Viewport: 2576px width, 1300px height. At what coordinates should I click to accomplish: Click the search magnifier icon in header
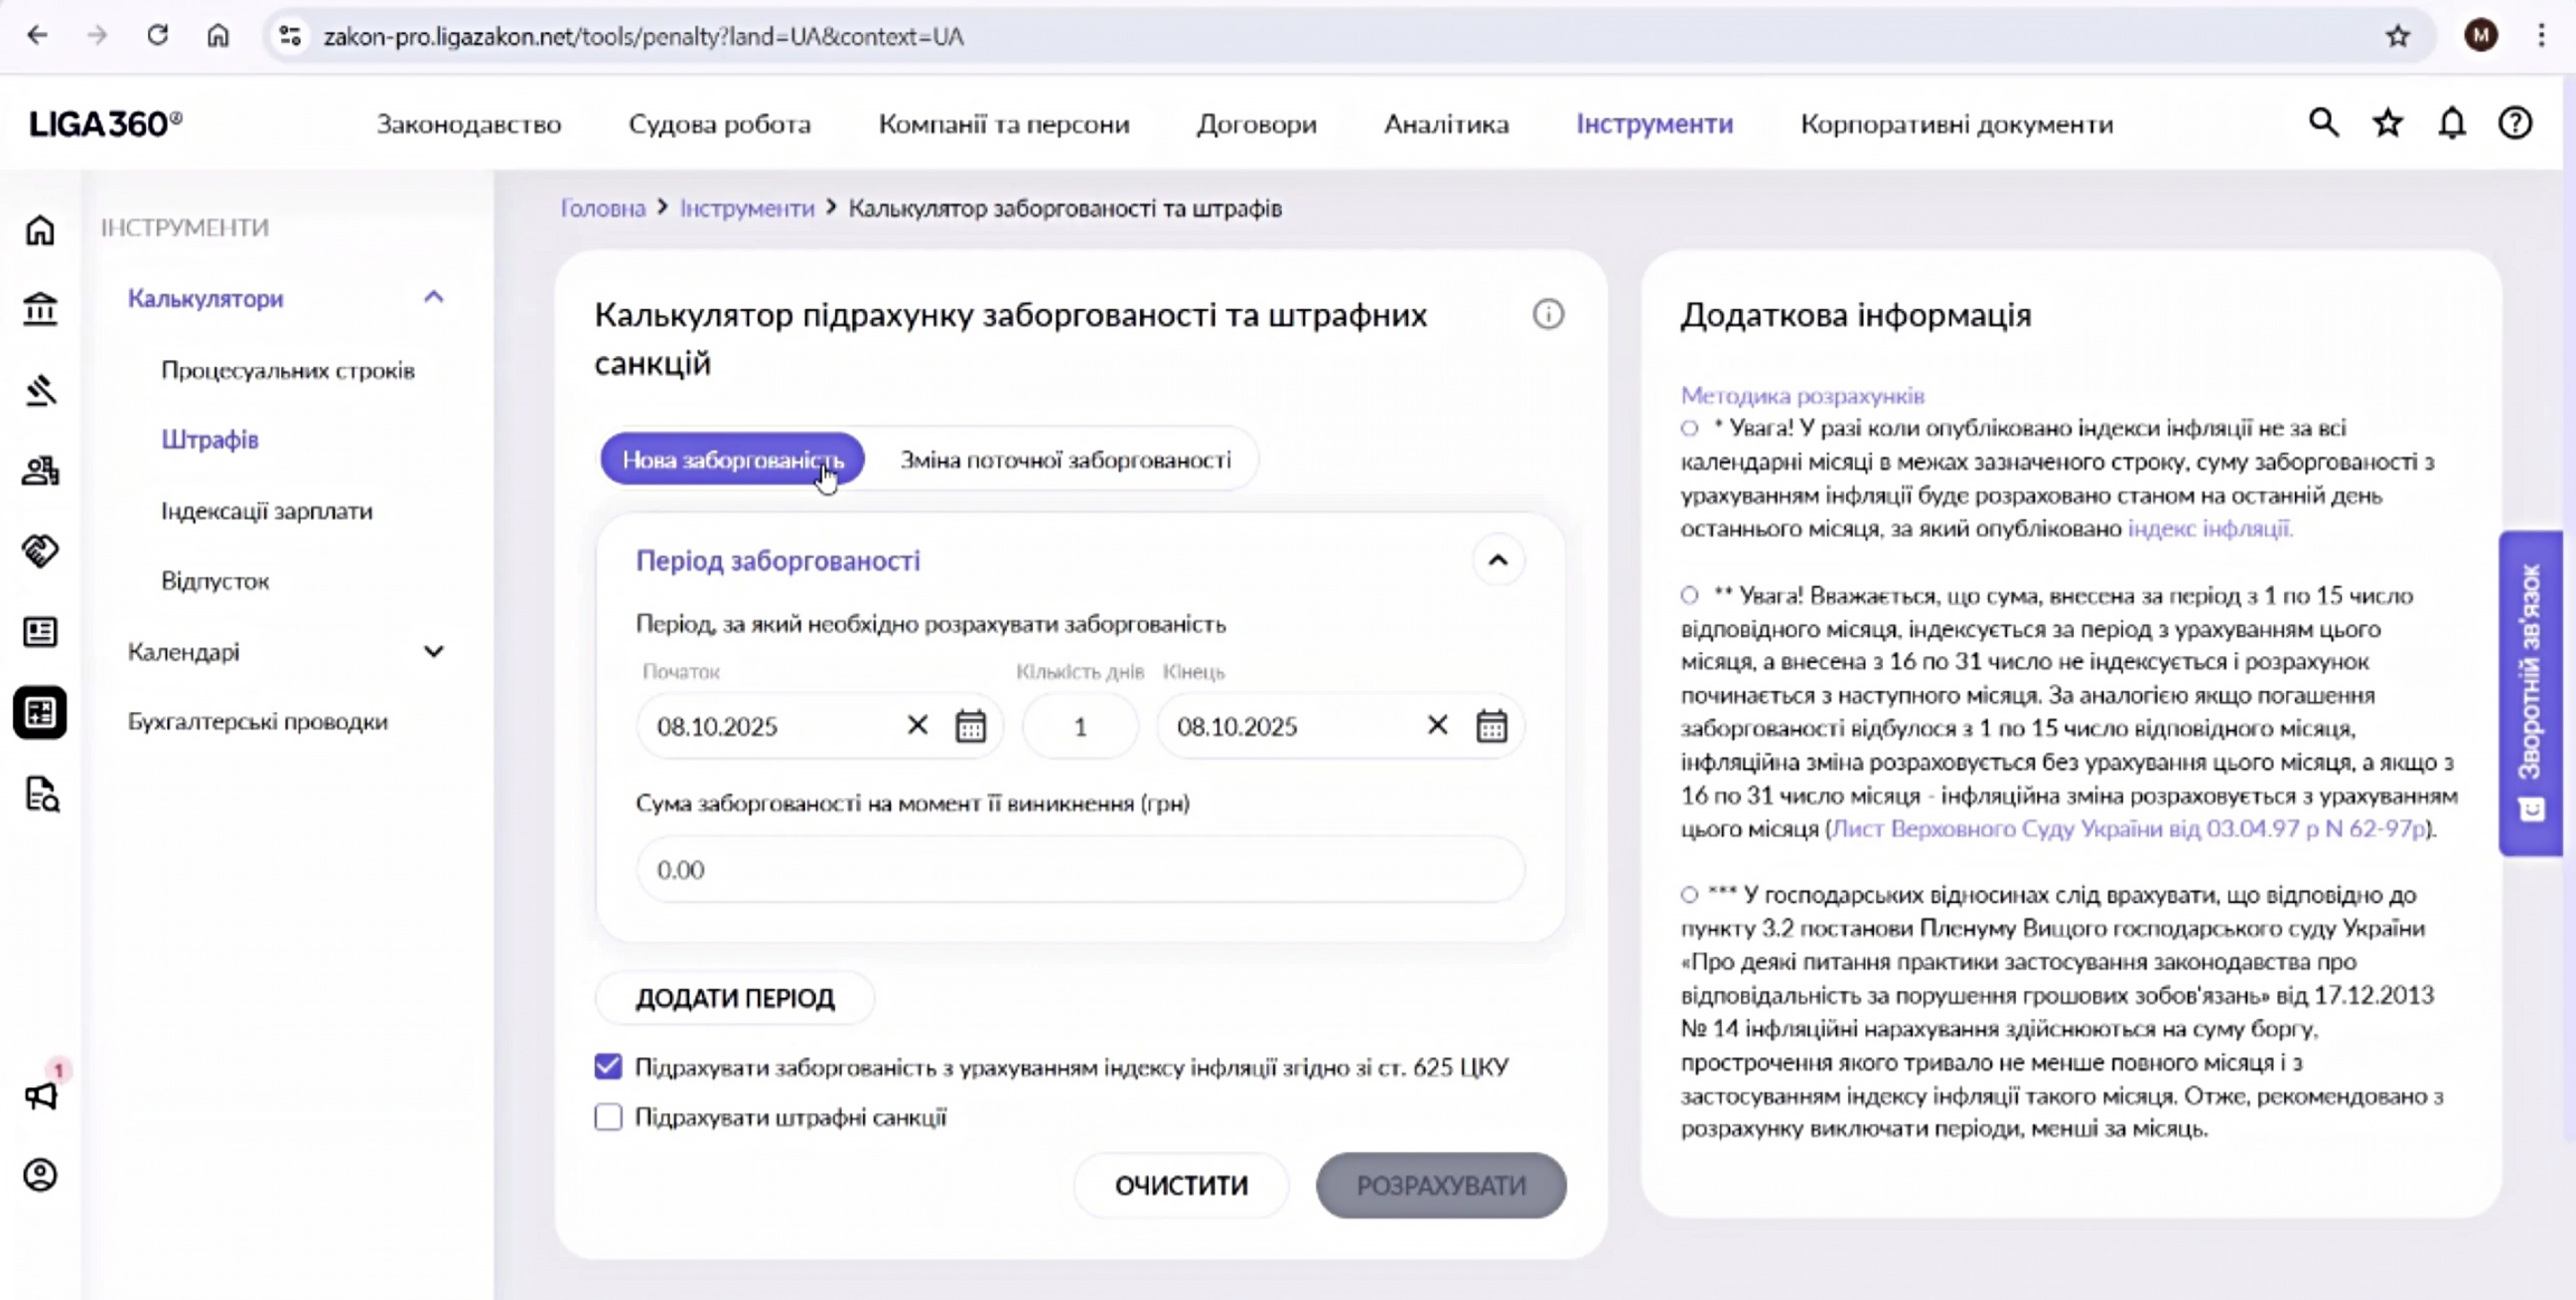point(2323,123)
